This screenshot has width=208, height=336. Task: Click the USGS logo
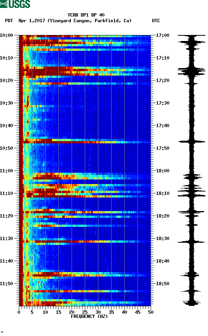pyautogui.click(x=15, y=4)
